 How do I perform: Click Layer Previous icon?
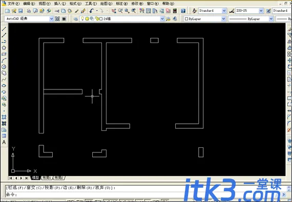(175, 19)
